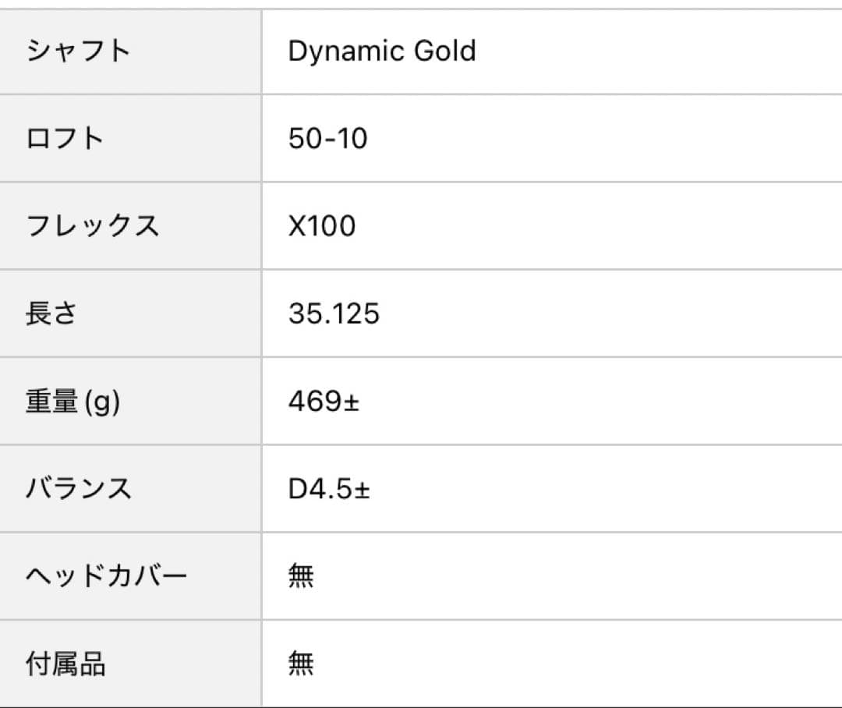
Task: Select the D4.5 balance value
Action: [321, 489]
